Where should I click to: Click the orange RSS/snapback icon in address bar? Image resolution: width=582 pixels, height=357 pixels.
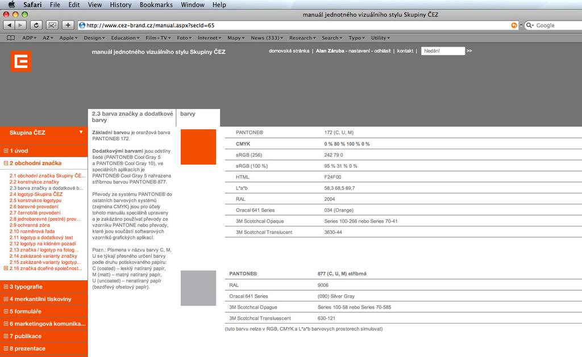coord(514,25)
